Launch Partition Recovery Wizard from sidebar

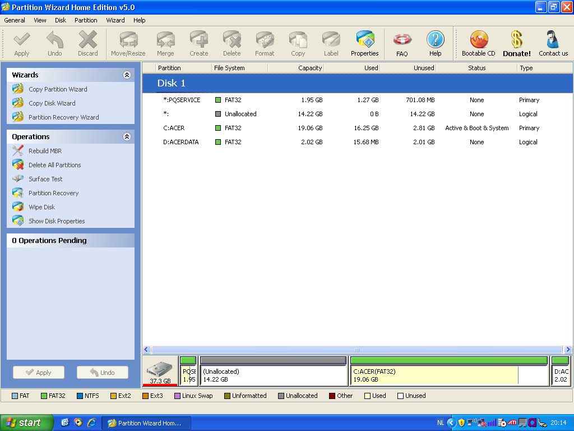[x=64, y=117]
